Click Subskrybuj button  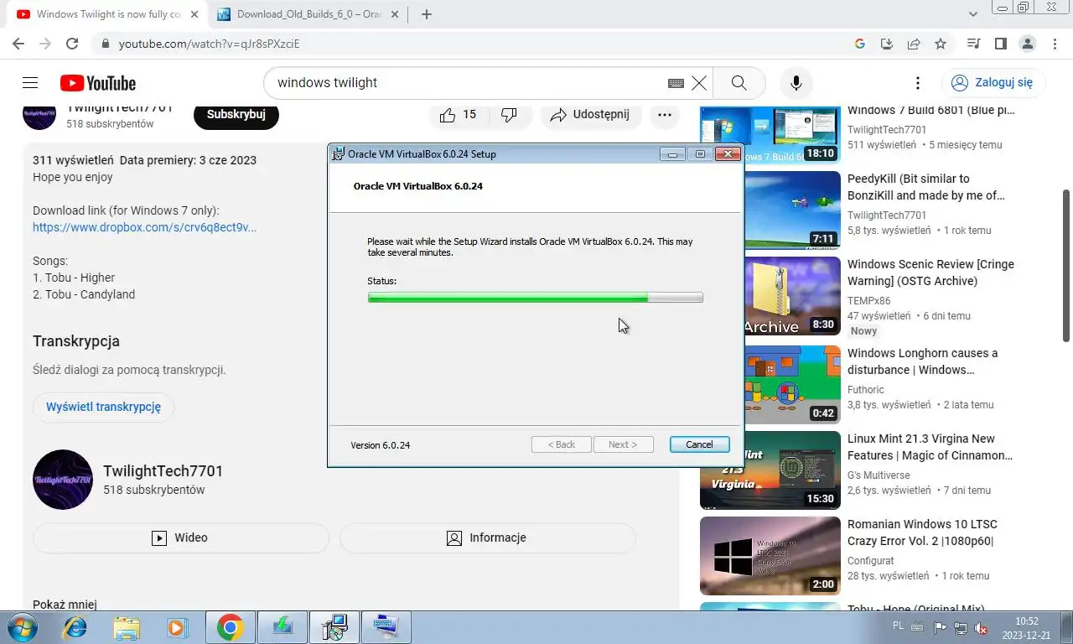(x=236, y=115)
